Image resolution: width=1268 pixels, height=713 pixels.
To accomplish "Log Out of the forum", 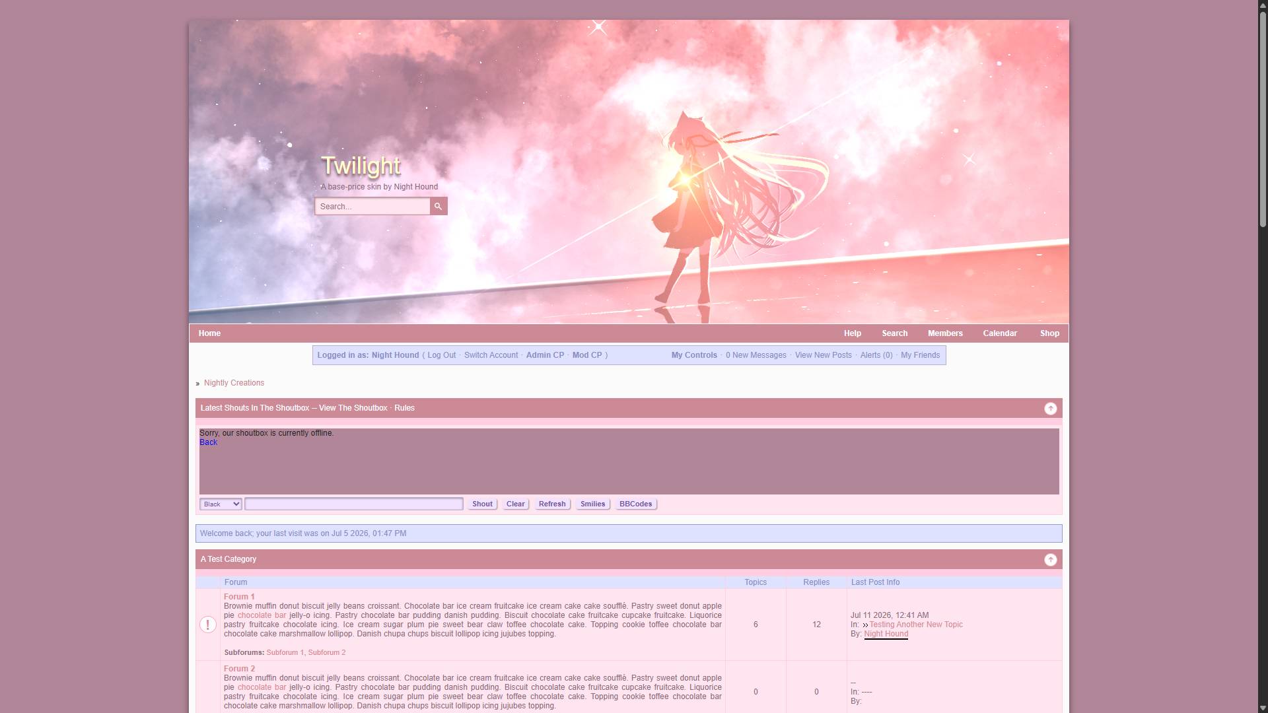I will click(x=441, y=355).
